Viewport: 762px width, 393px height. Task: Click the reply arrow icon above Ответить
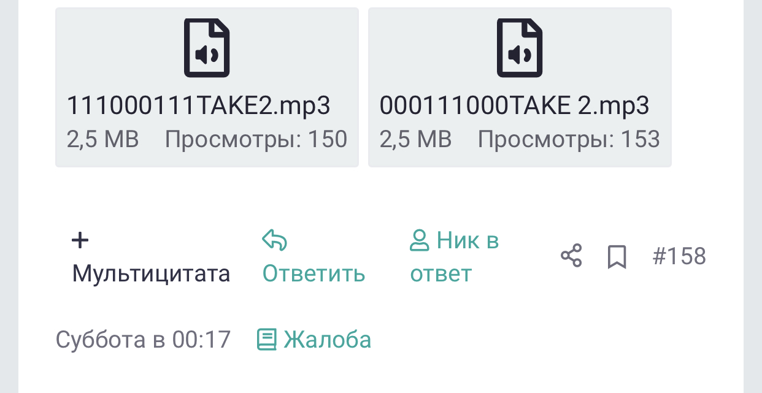[x=274, y=240]
